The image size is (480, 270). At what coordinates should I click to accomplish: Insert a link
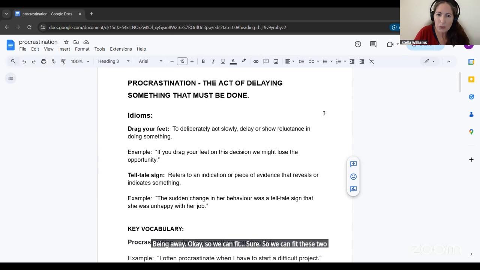coord(256,61)
